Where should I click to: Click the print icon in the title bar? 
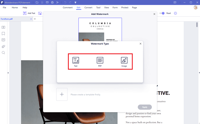pos(52,2)
